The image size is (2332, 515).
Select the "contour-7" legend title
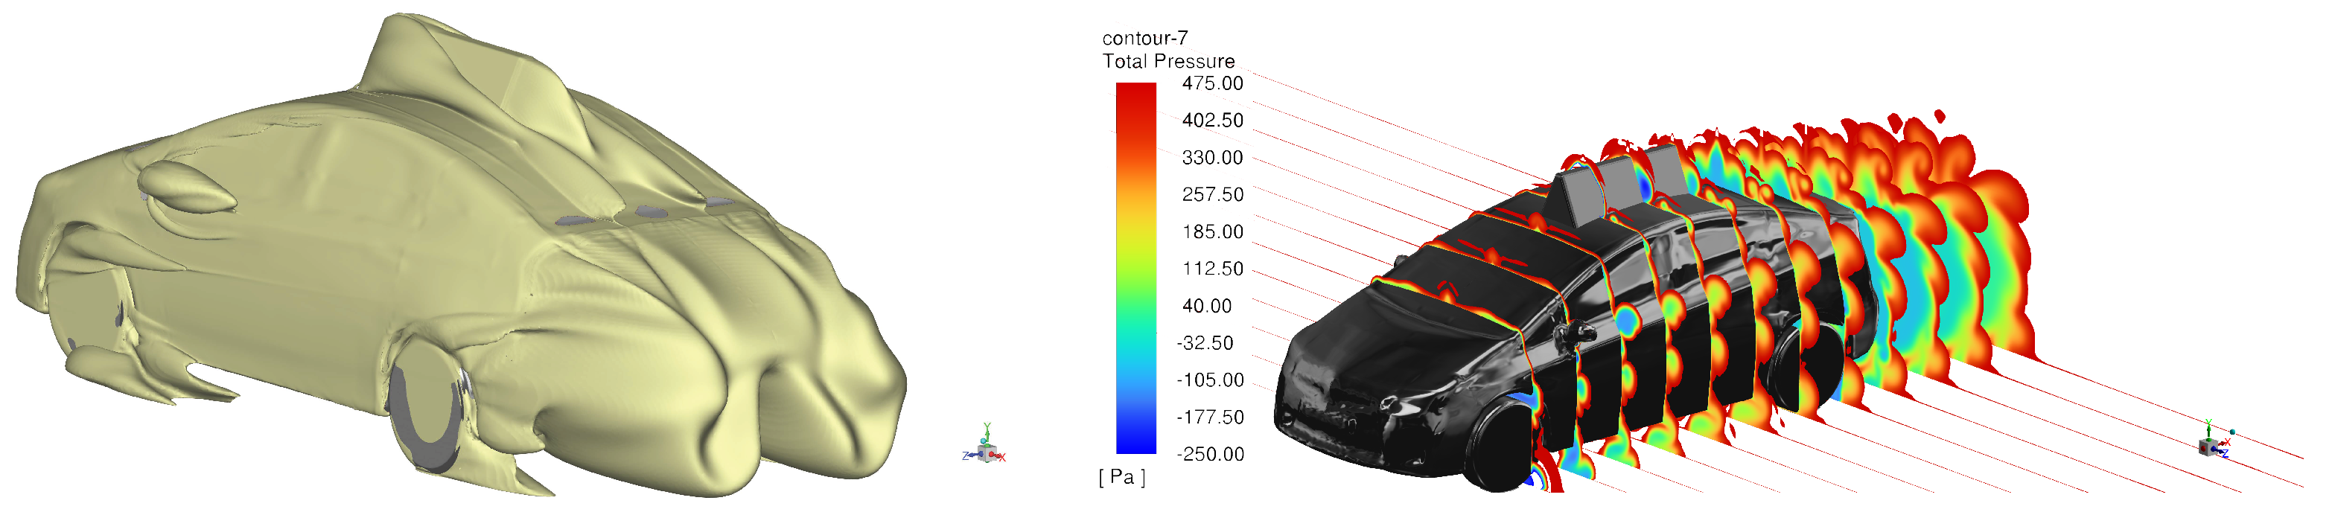[1144, 38]
